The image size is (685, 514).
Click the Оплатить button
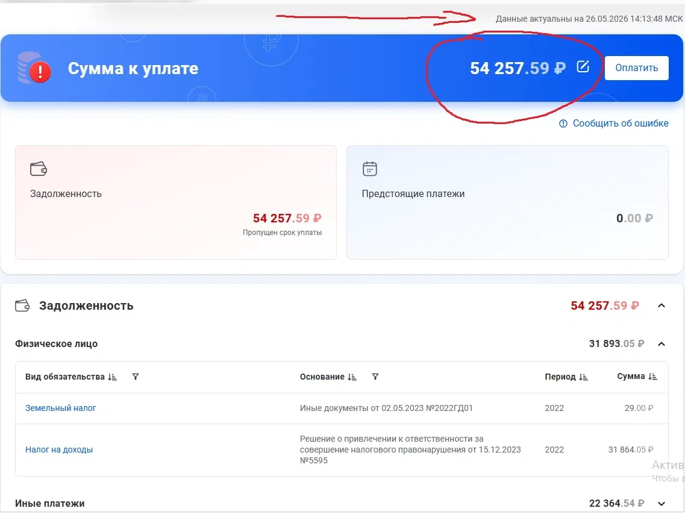pos(637,67)
